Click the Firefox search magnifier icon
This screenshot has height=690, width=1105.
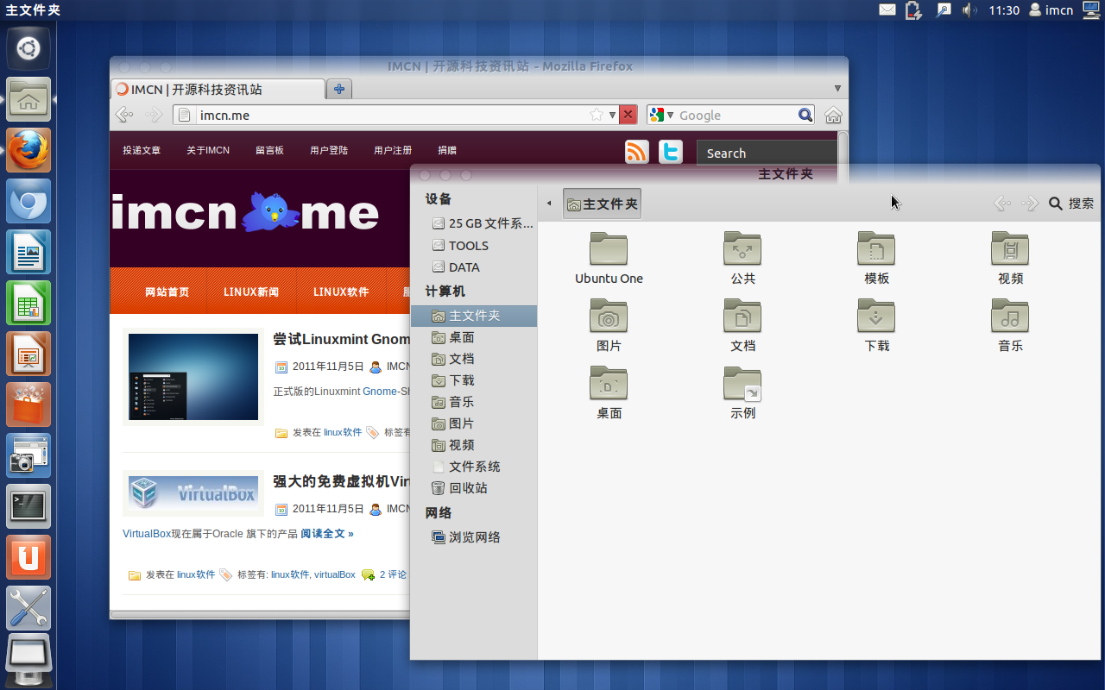805,115
